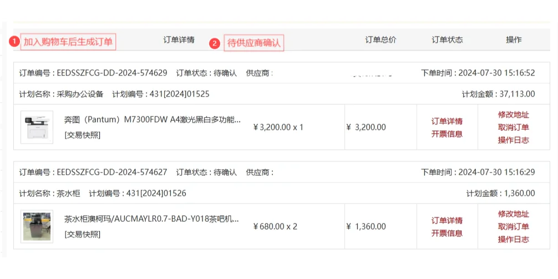The image size is (558, 279).
Task: Click 计划金额 1,360.00
Action: coord(501,194)
